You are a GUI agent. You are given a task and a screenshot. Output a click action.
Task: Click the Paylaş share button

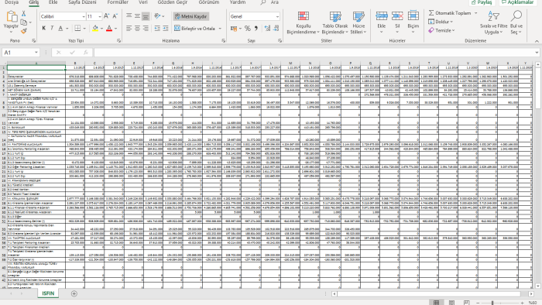click(x=482, y=2)
